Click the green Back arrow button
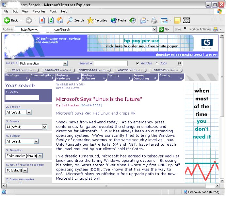The width and height of the screenshot is (226, 197). click(7, 20)
